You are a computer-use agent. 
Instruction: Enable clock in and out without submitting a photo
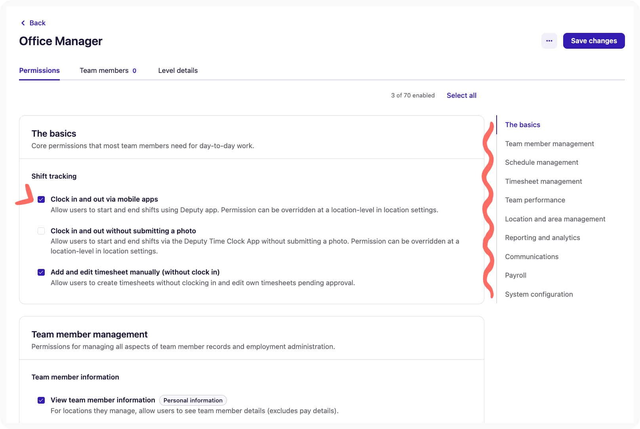[x=41, y=231]
